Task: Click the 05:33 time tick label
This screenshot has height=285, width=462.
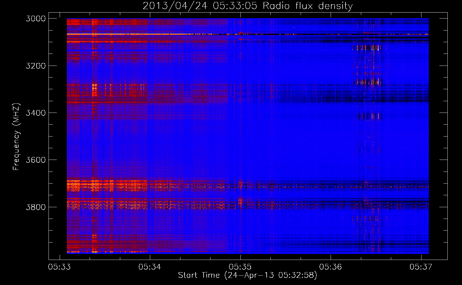Action: [60, 267]
